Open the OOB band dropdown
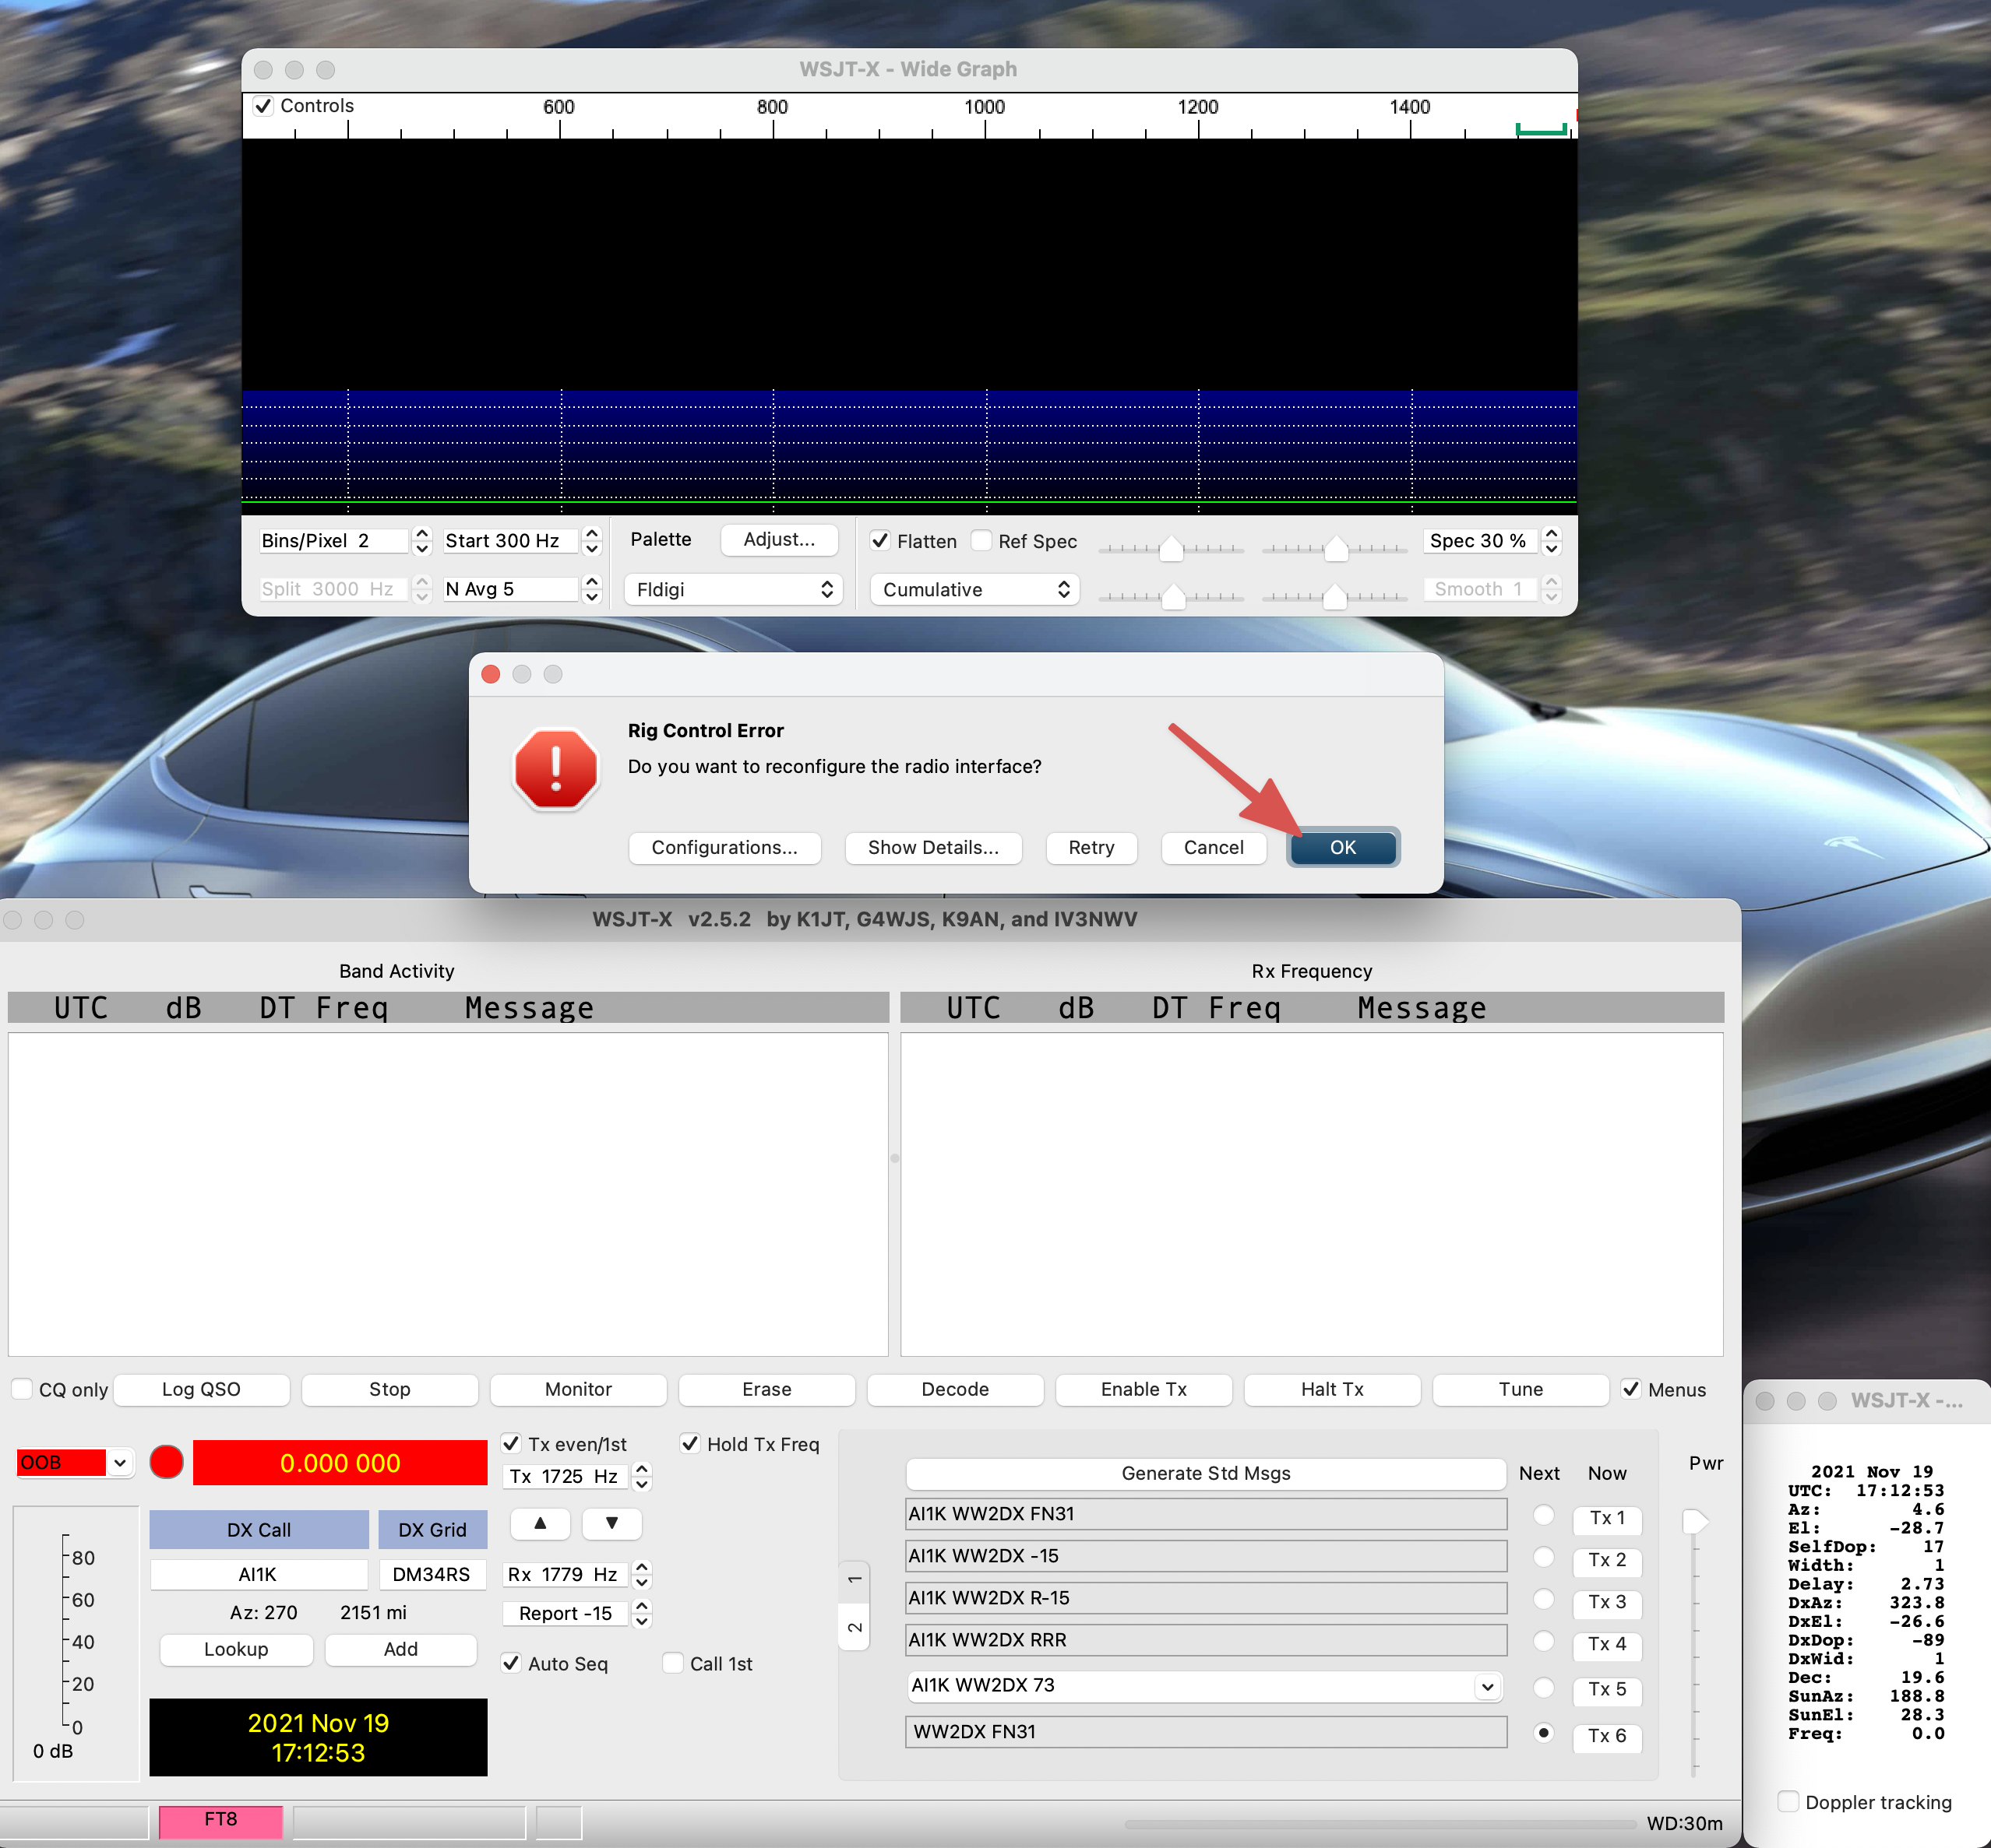The width and height of the screenshot is (1991, 1848). 119,1462
